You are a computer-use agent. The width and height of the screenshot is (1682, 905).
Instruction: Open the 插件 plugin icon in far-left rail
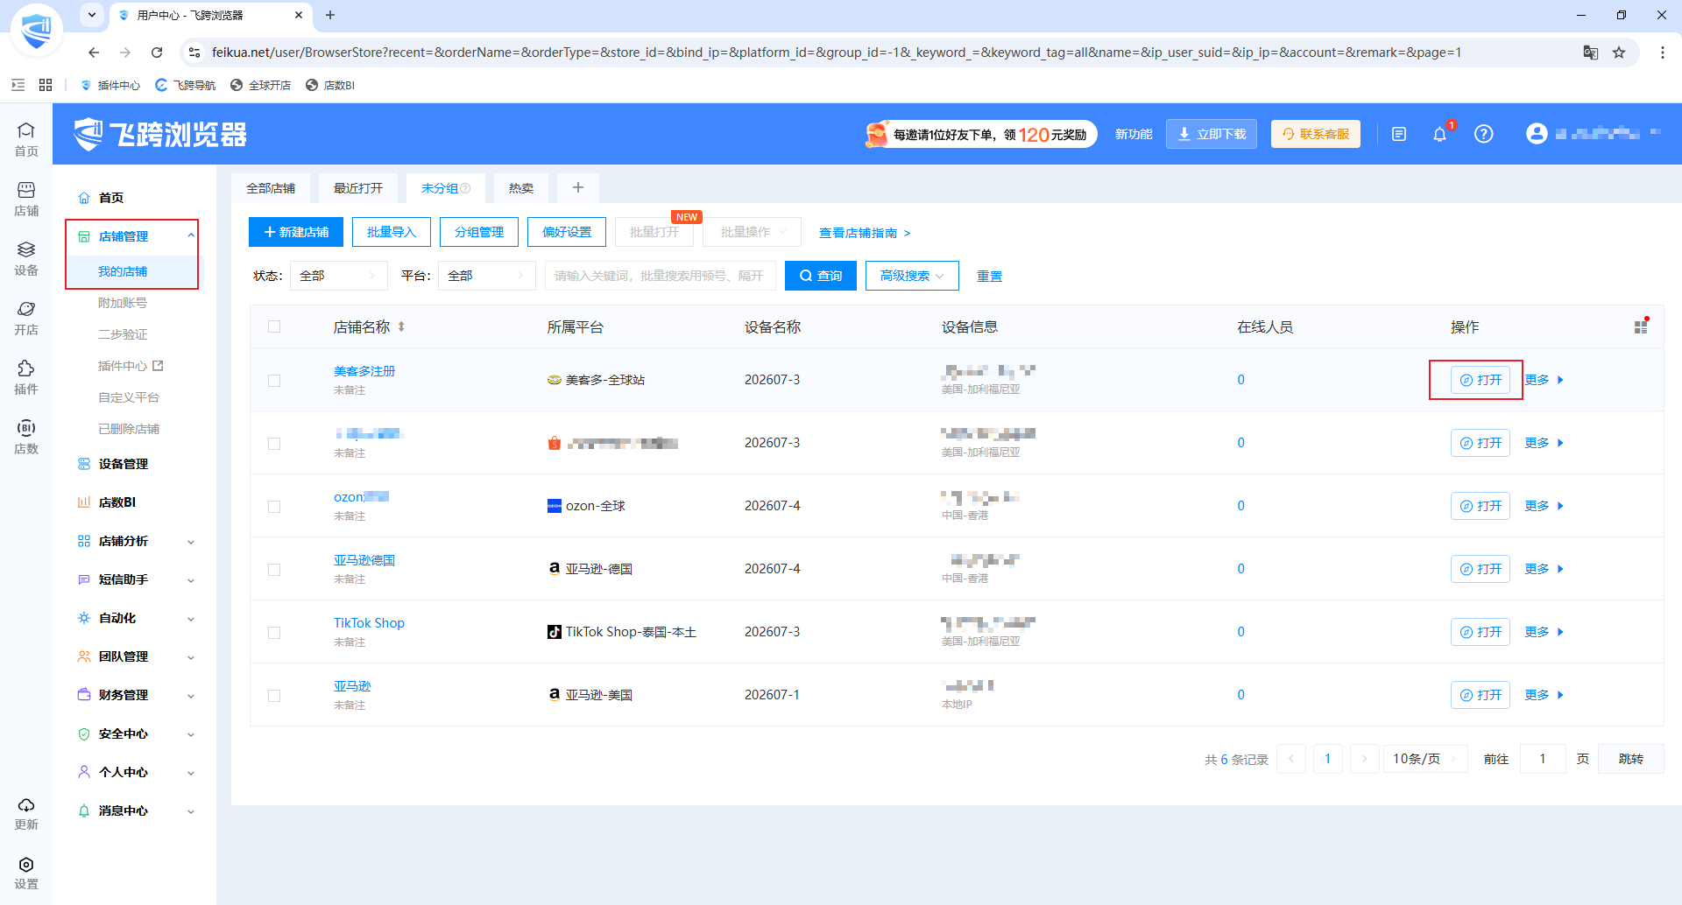point(26,377)
